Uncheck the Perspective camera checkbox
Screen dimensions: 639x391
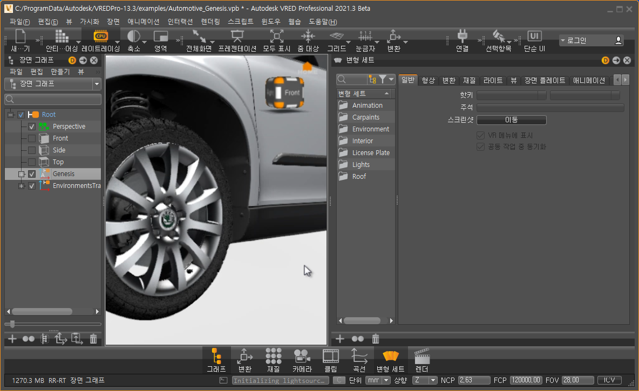[32, 127]
